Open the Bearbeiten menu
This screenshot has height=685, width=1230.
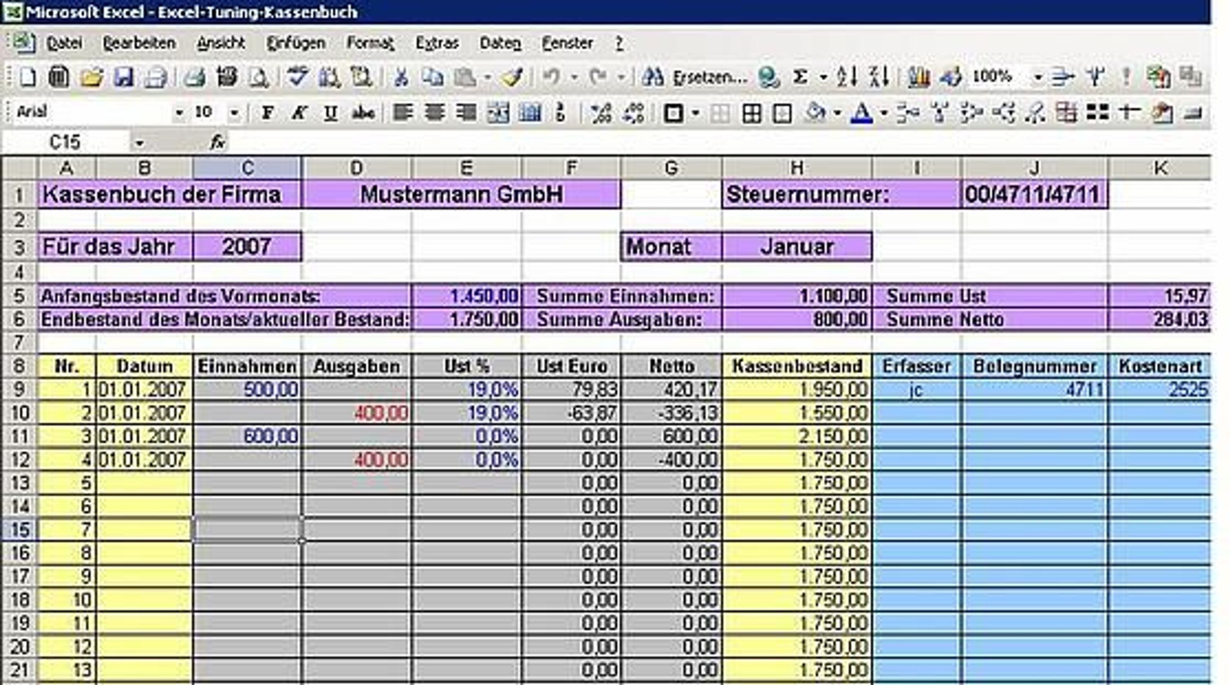[x=139, y=43]
